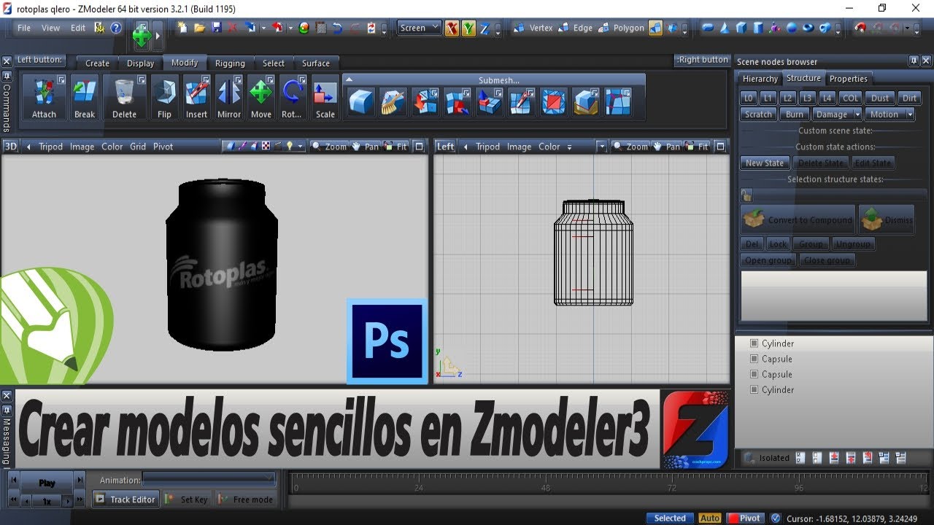Click the COL button
The image size is (934, 525).
[x=850, y=98]
